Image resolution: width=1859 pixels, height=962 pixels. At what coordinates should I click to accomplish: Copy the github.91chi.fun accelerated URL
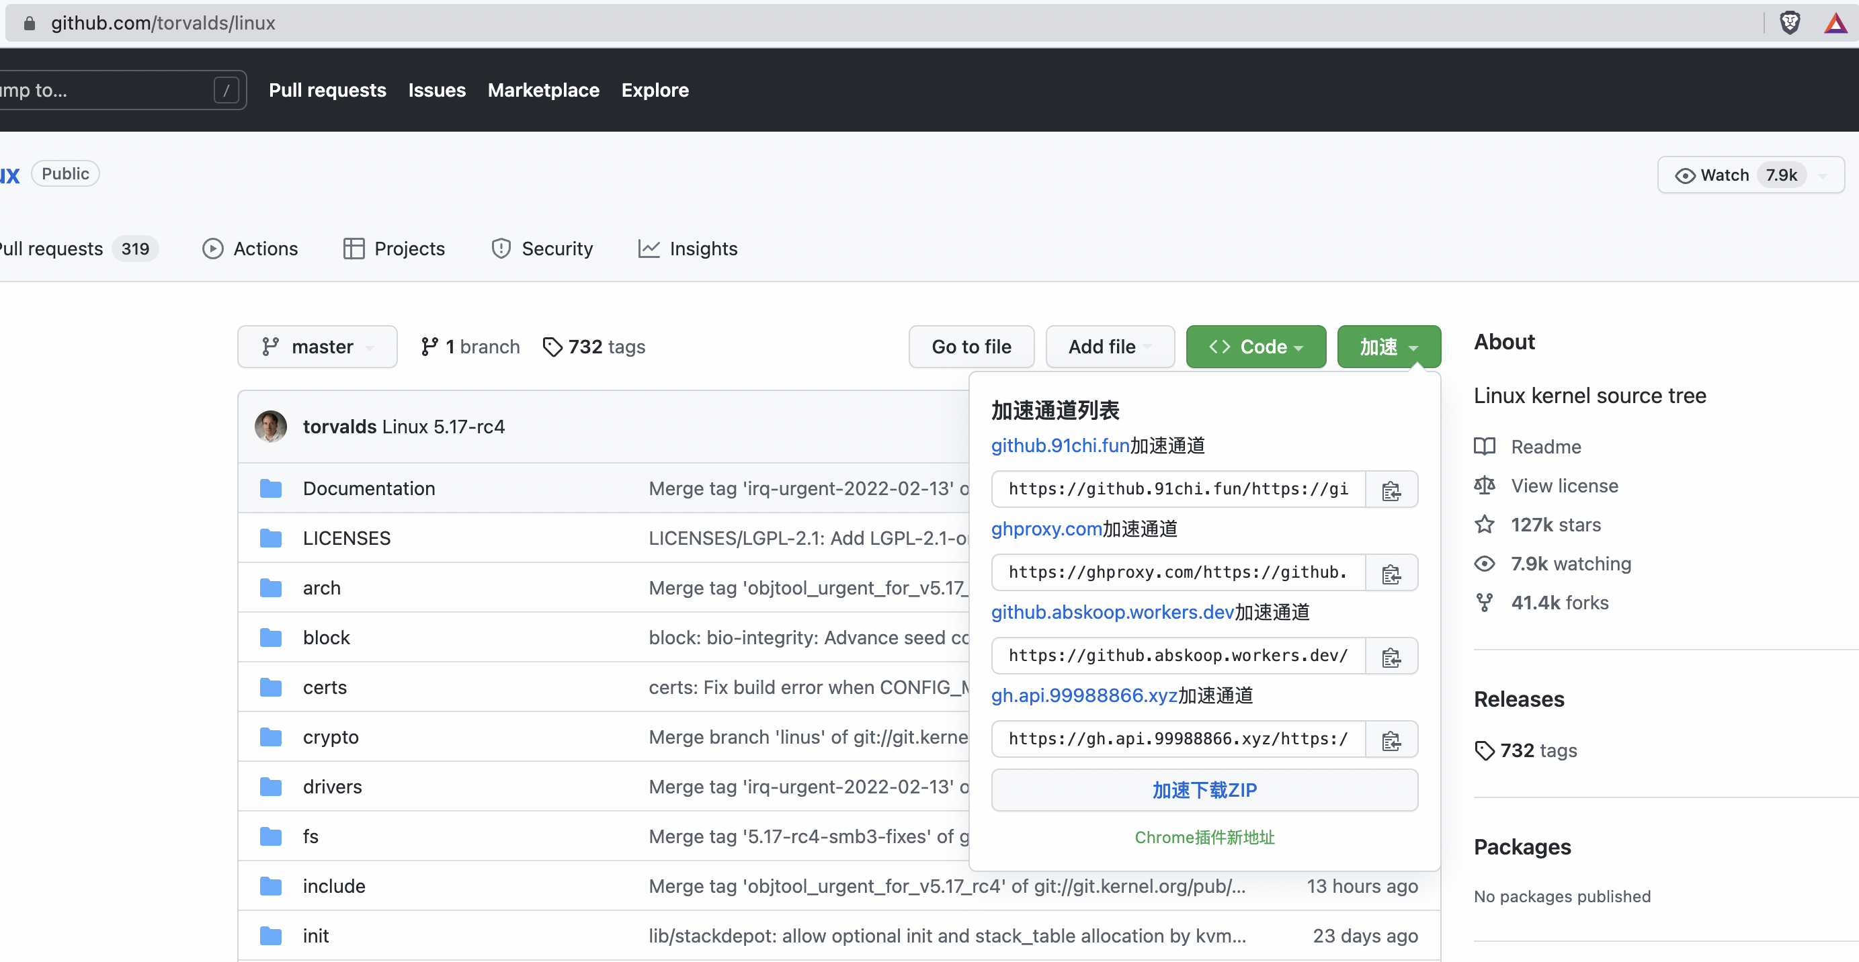tap(1391, 490)
